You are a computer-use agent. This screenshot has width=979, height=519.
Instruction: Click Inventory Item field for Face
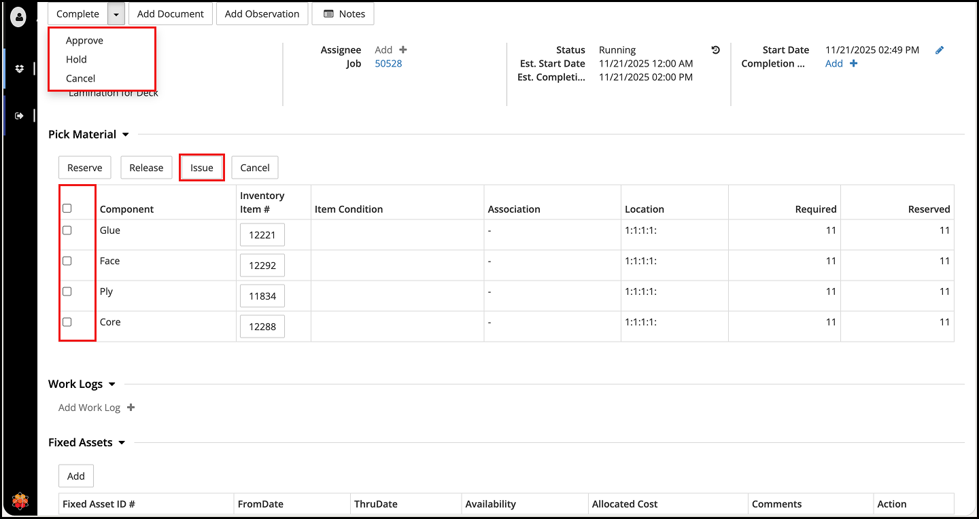point(262,266)
